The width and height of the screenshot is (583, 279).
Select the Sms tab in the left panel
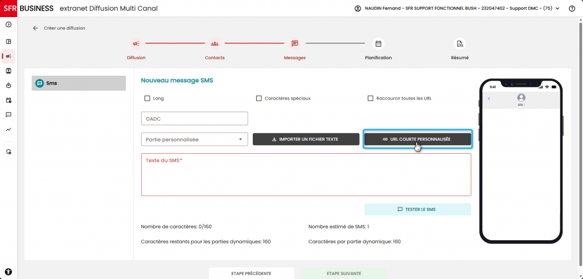tap(79, 83)
